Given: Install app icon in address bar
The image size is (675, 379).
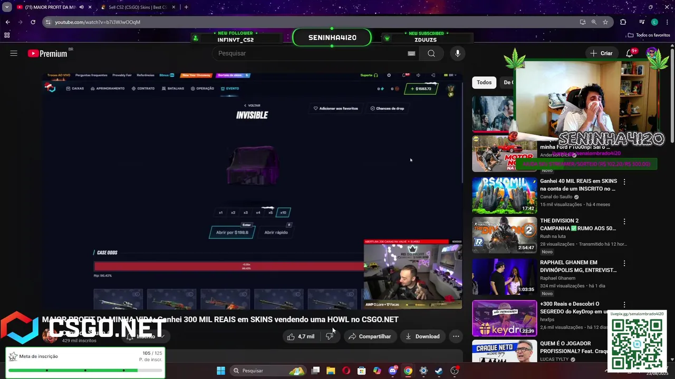Looking at the screenshot, I should click(582, 22).
